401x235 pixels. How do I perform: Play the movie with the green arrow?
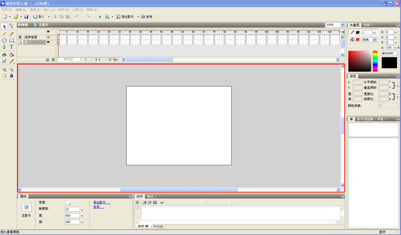coord(100,17)
